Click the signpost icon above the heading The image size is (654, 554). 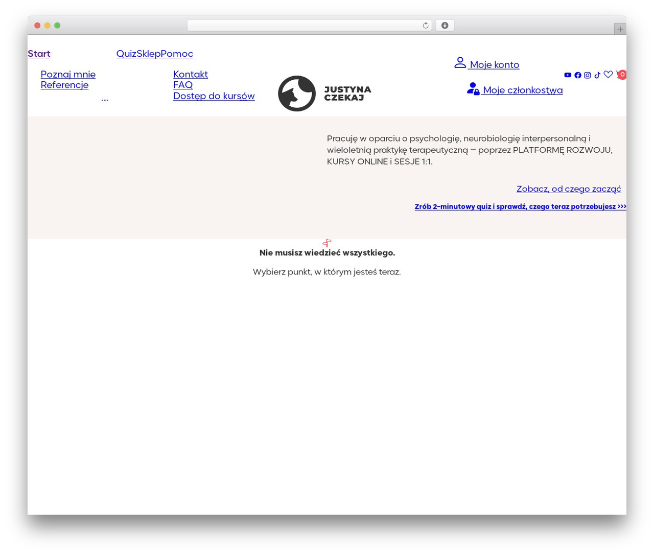coord(327,243)
